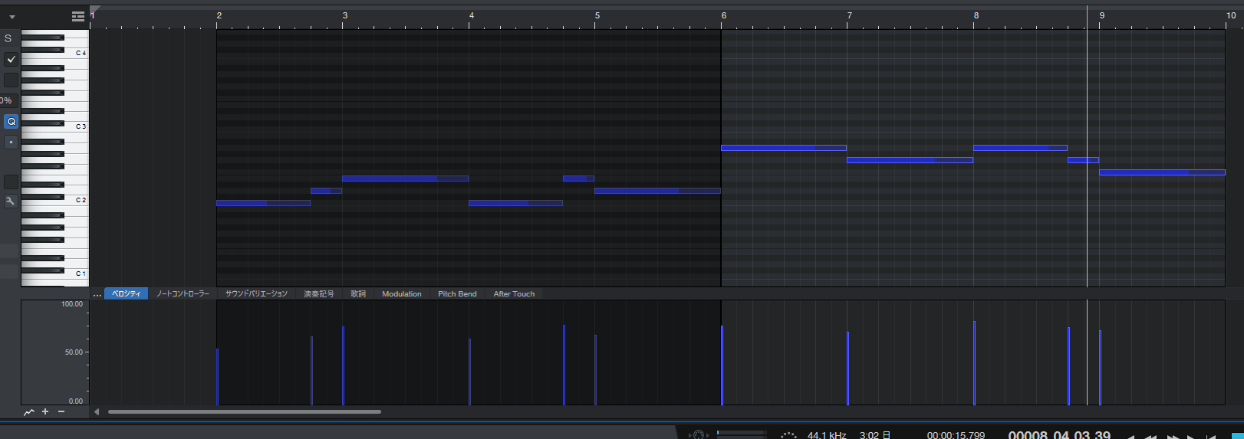Select the note starting at bar 8
1244x439 pixels.
tap(1020, 148)
